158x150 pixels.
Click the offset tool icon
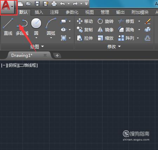coord(147,38)
